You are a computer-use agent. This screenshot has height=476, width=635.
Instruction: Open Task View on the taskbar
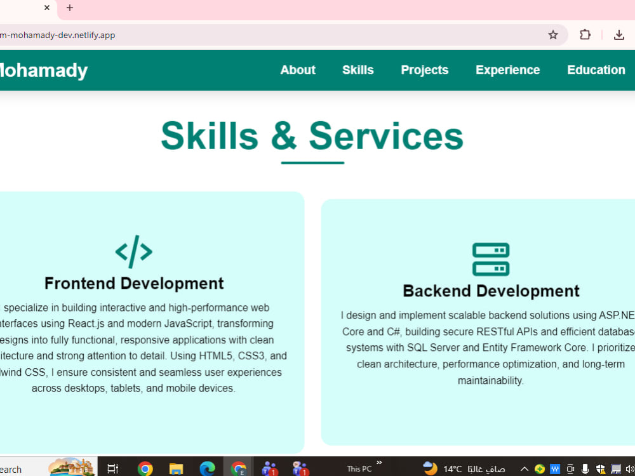tap(112, 469)
